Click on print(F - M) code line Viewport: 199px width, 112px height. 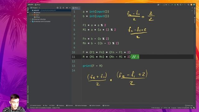(93, 66)
